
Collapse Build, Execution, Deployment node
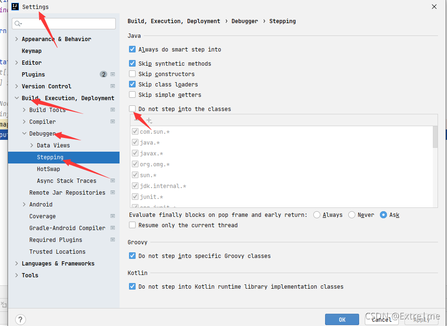17,98
